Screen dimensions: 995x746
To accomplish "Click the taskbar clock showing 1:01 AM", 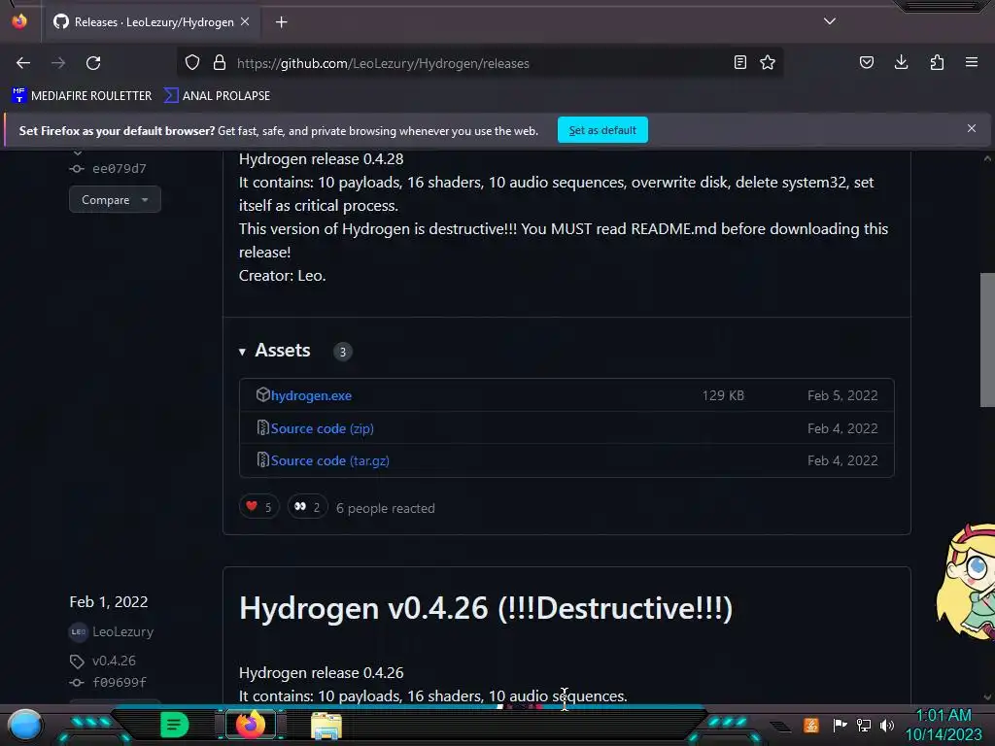I will coord(943,725).
